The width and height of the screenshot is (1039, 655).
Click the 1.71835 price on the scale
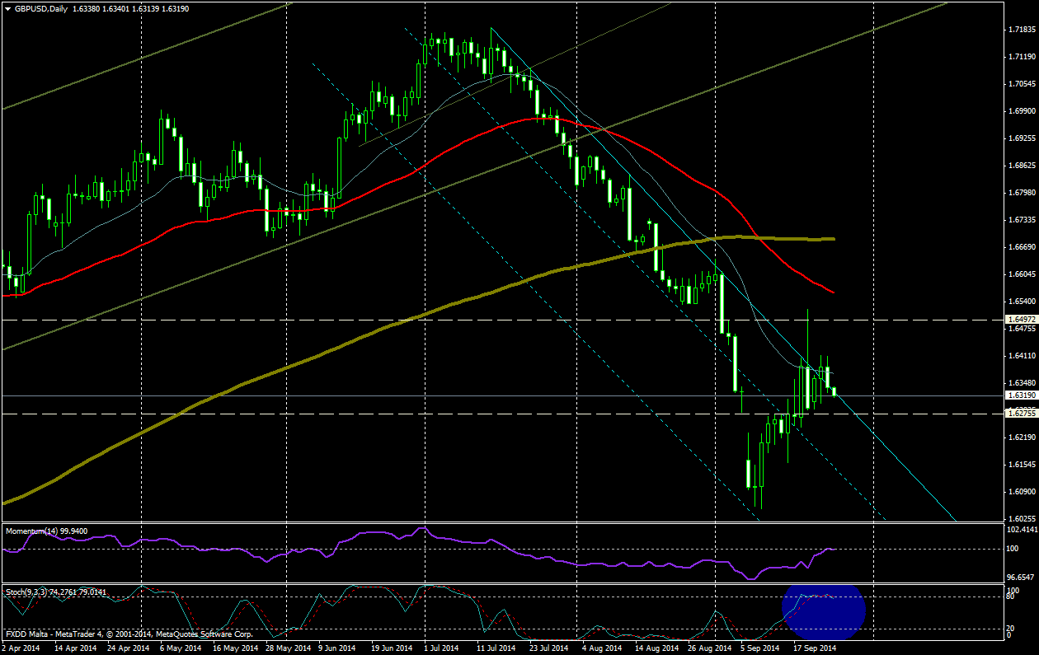(1022, 30)
